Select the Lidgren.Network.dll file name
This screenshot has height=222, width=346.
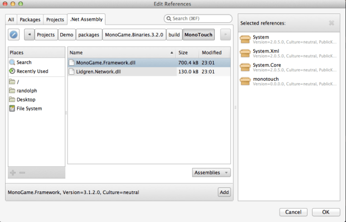click(x=98, y=71)
